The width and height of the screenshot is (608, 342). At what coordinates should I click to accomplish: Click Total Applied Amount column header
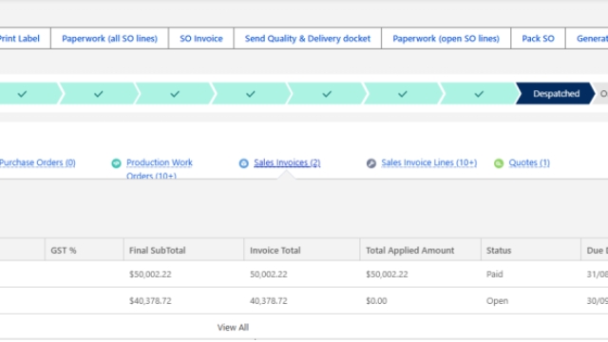(420, 250)
